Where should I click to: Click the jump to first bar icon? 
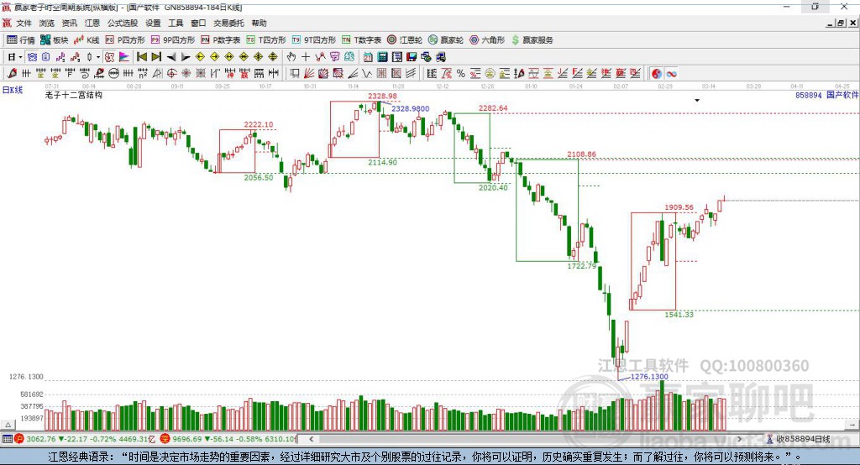point(141,57)
